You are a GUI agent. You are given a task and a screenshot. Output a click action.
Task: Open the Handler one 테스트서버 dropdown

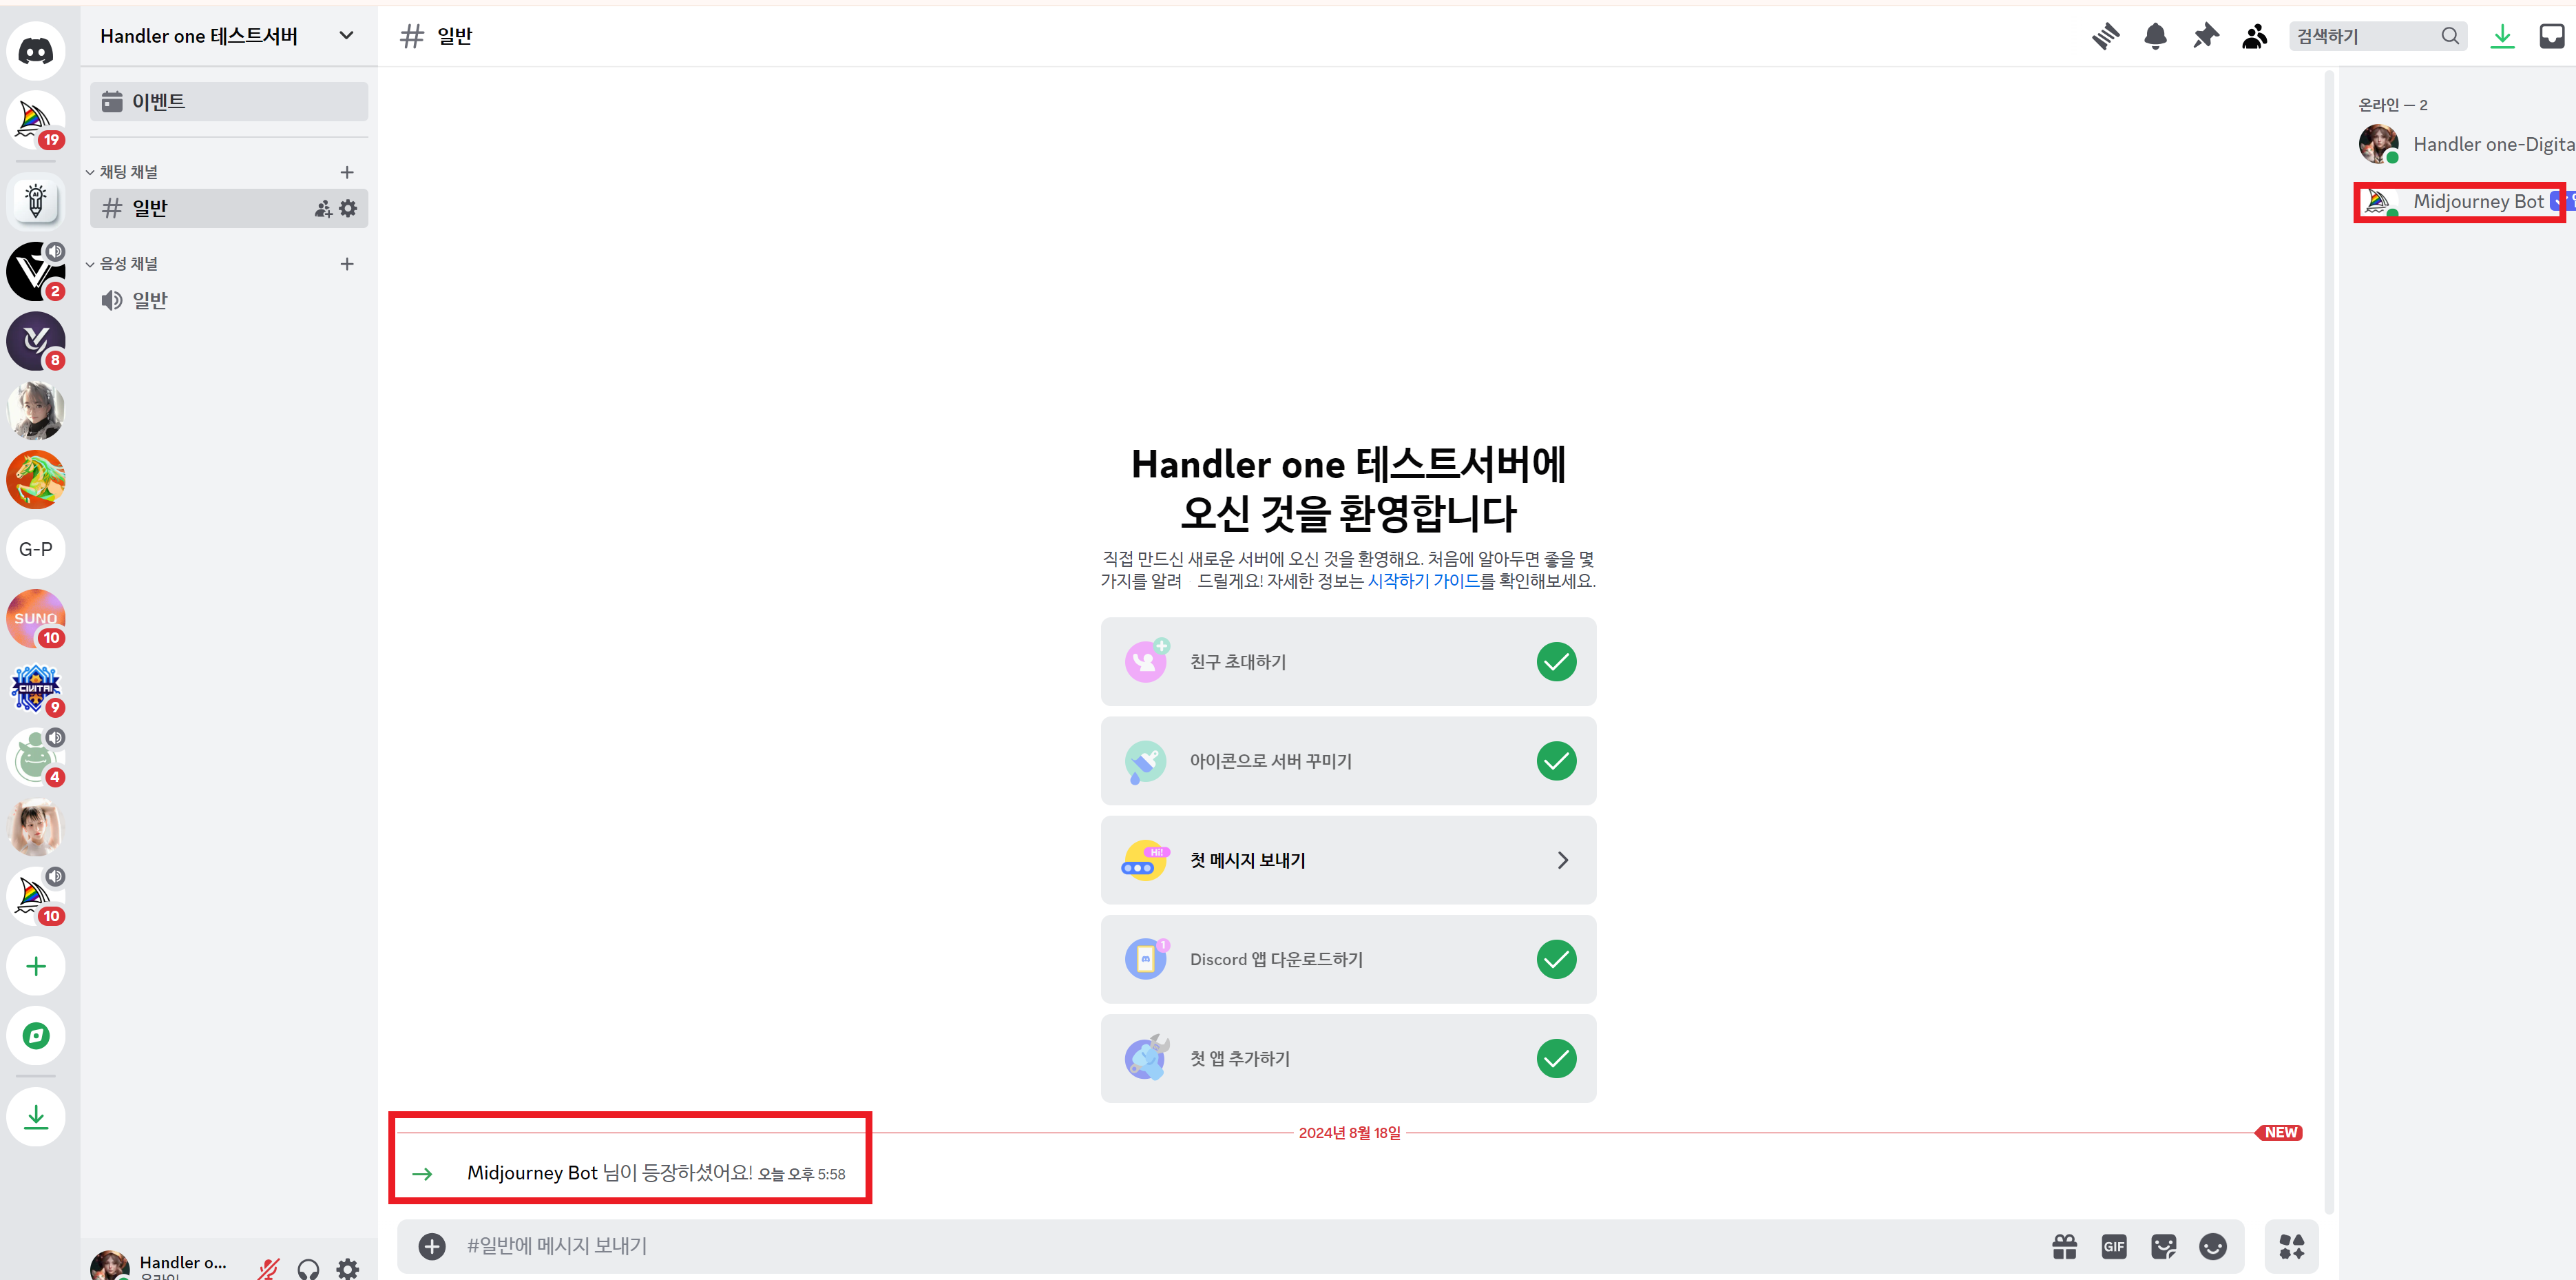[229, 36]
